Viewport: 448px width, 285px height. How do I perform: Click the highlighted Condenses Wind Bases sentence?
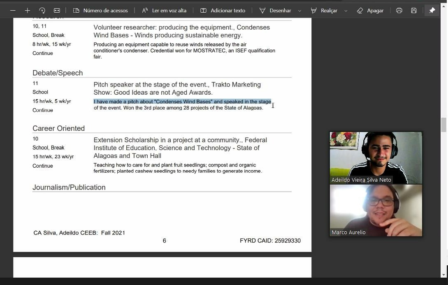pos(182,102)
